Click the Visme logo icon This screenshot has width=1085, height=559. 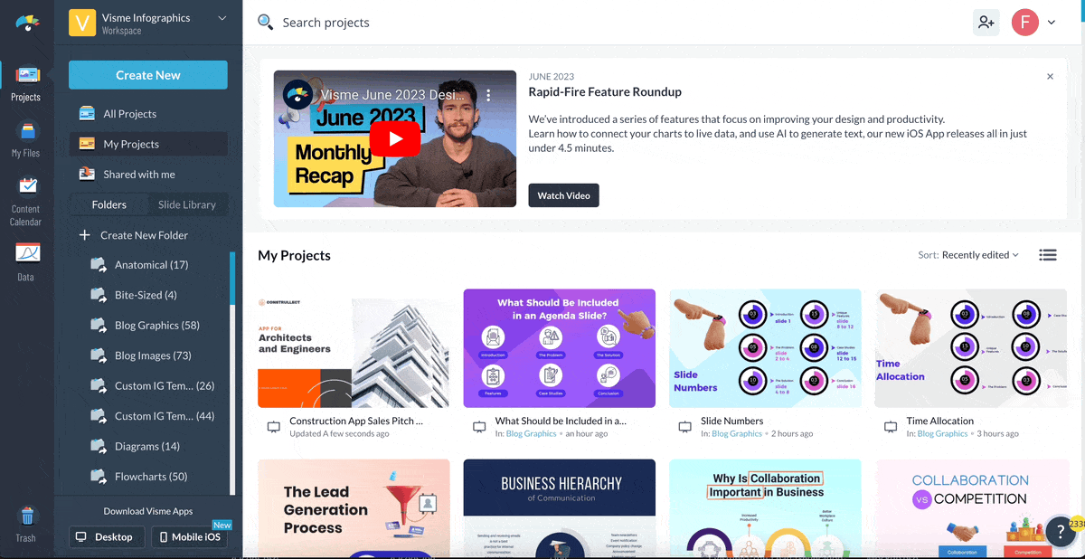pos(28,23)
